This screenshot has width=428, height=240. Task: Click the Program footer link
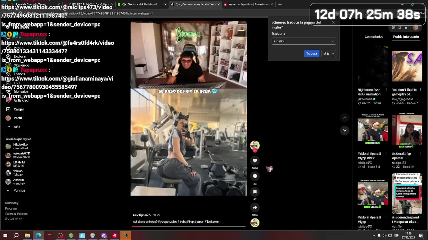[x=11, y=209]
